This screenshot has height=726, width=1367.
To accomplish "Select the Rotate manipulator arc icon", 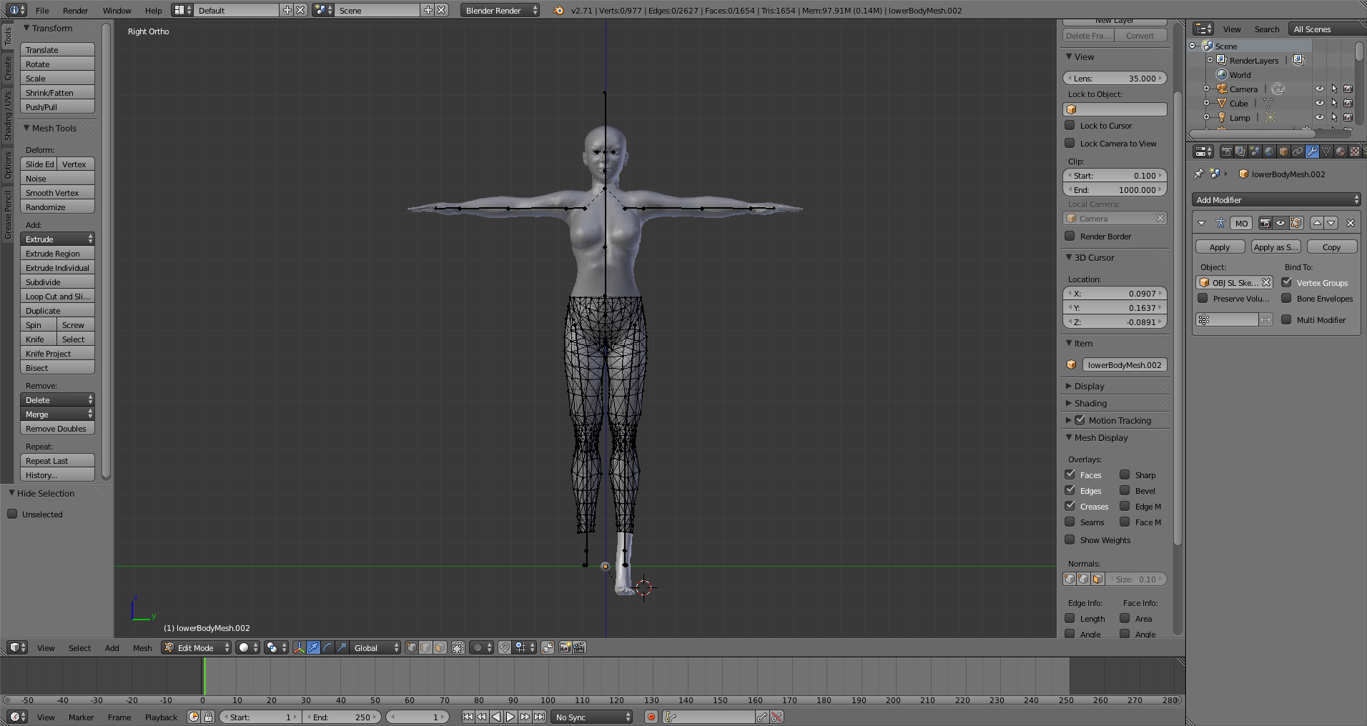I will (x=327, y=647).
